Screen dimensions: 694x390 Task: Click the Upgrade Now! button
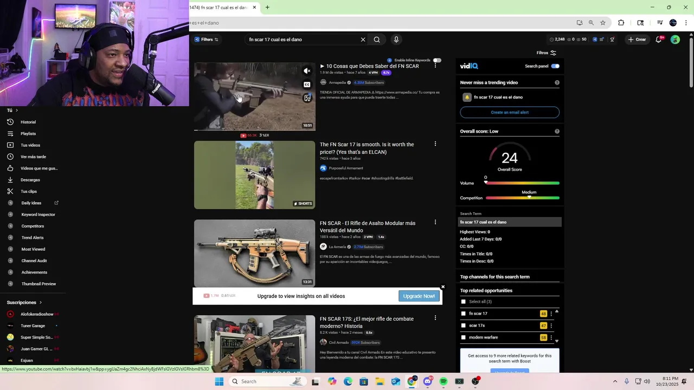click(419, 296)
